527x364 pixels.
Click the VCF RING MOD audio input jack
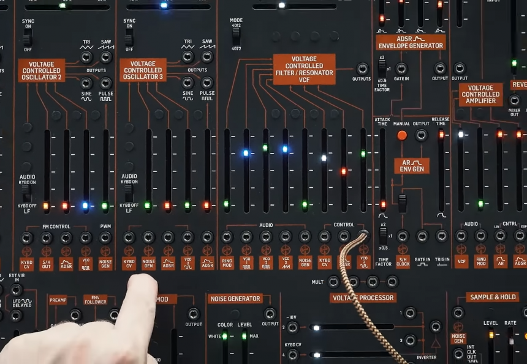227,237
